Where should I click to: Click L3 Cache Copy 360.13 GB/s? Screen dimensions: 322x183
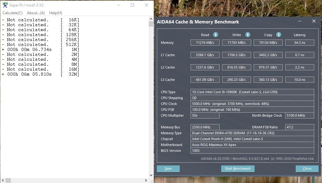268,80
